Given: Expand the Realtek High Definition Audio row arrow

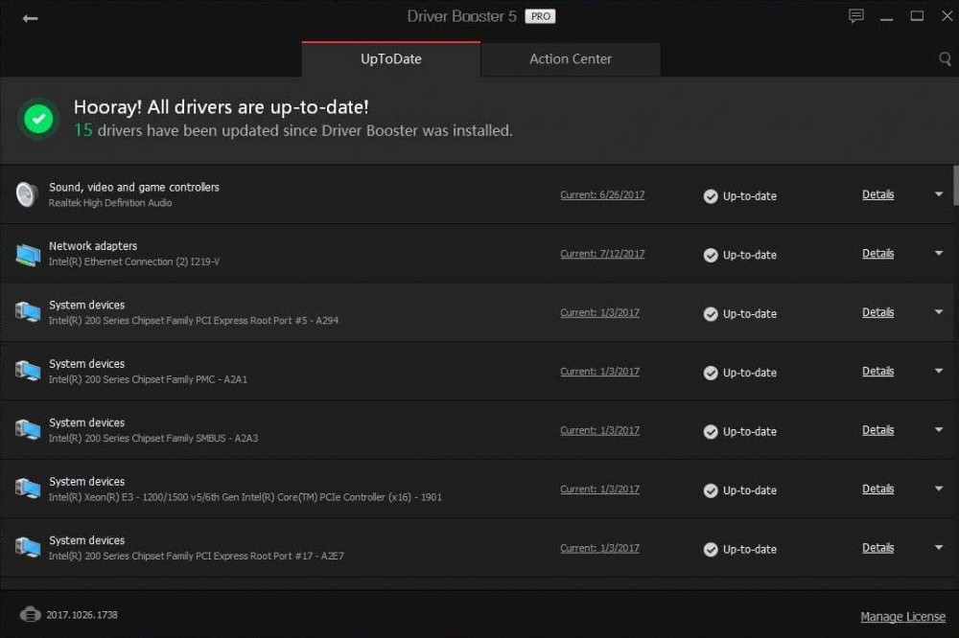Looking at the screenshot, I should [x=939, y=194].
